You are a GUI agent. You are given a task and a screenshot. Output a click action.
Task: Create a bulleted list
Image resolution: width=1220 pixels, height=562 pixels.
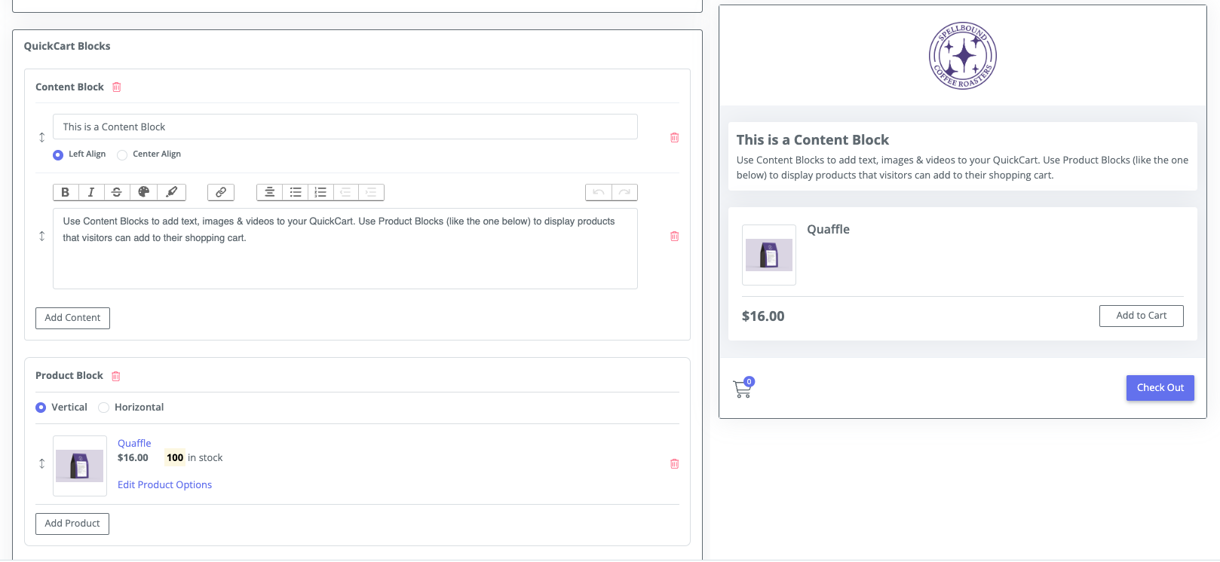(x=296, y=192)
